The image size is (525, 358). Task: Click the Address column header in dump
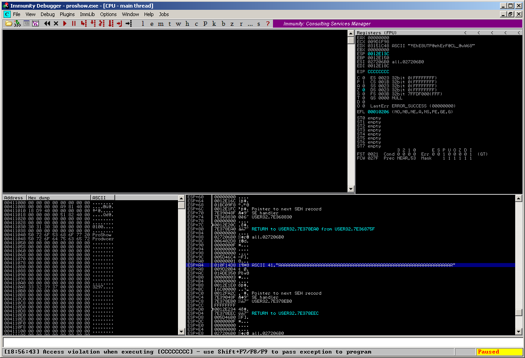click(x=15, y=198)
